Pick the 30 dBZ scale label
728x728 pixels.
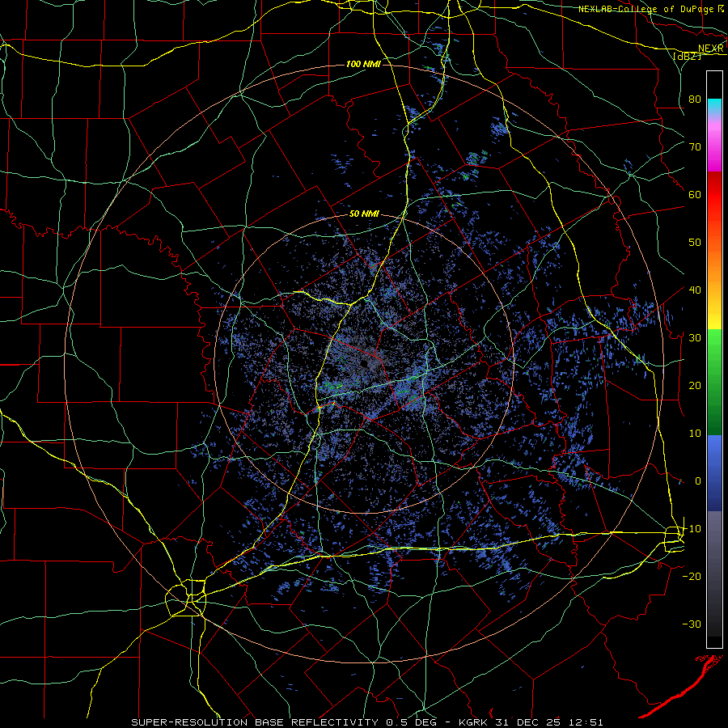point(695,338)
